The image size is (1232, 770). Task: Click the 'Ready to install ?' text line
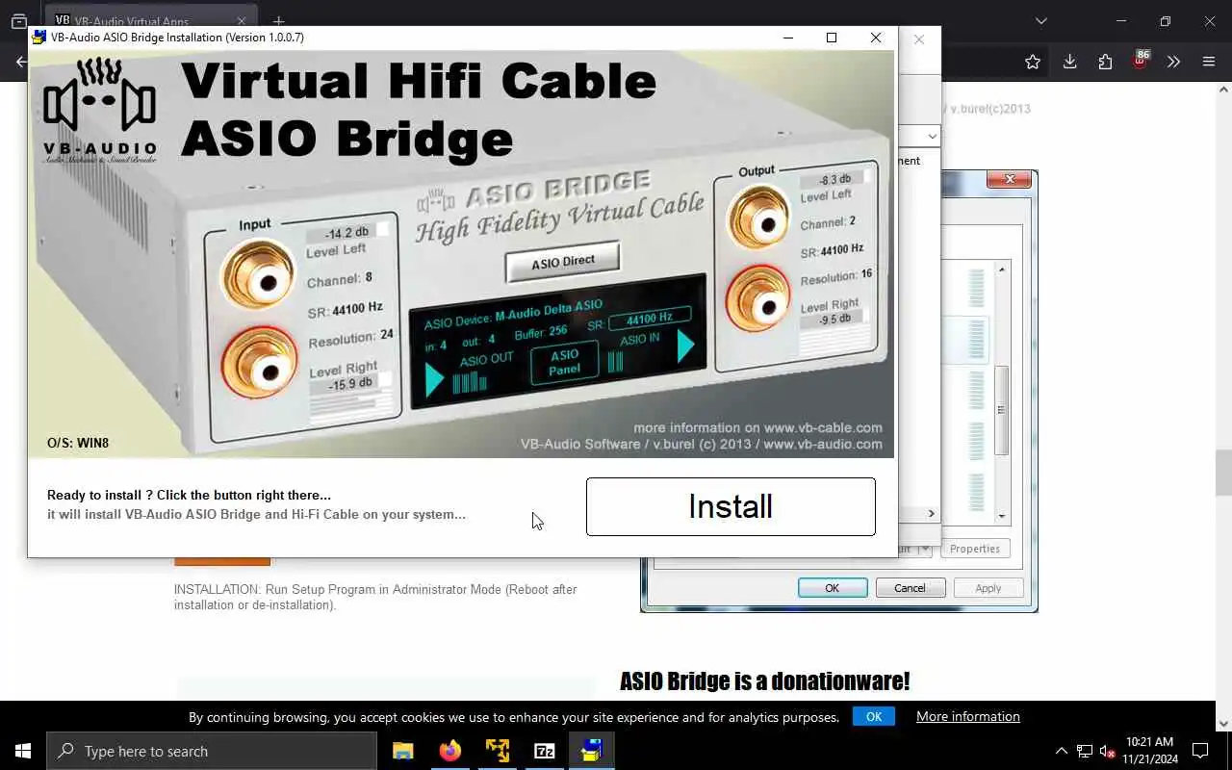tap(189, 495)
